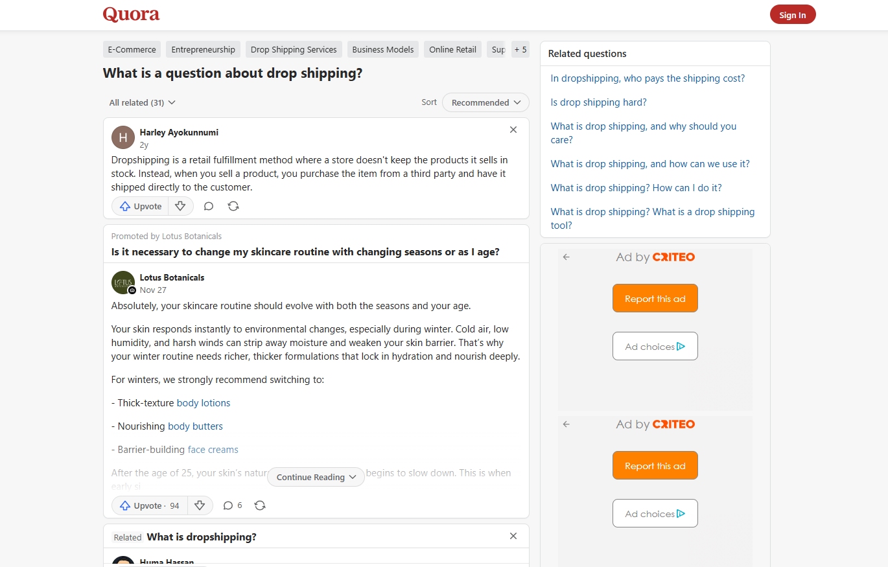Open comments on Harley Ayokunnumi's answer
888x567 pixels.
tap(208, 205)
